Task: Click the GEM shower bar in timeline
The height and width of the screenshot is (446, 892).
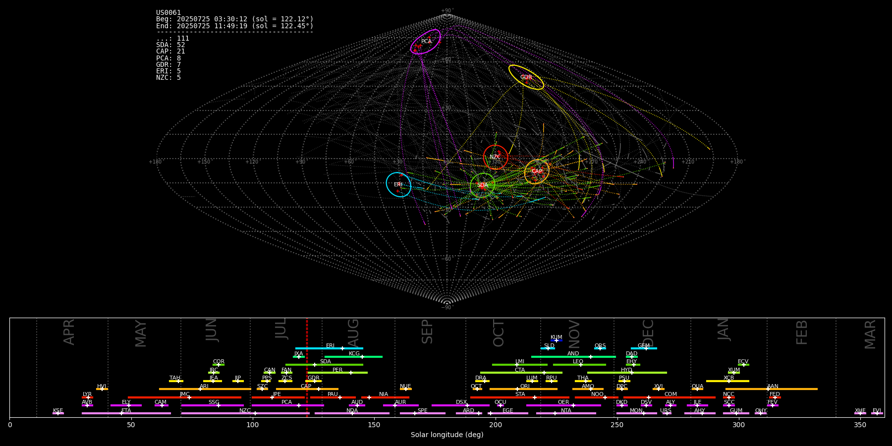Action: pos(644,348)
